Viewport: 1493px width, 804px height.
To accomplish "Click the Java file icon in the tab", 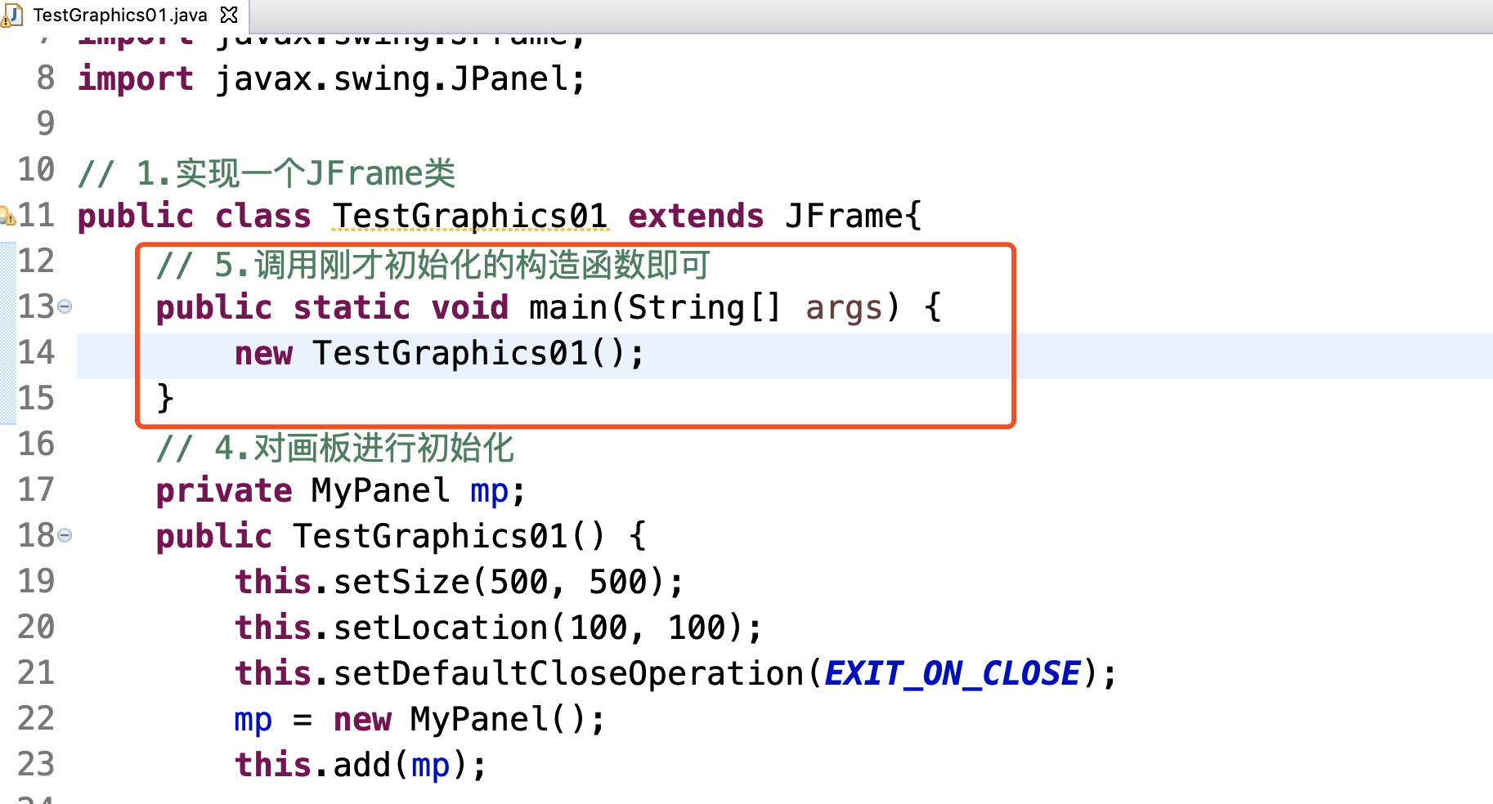I will click(11, 16).
